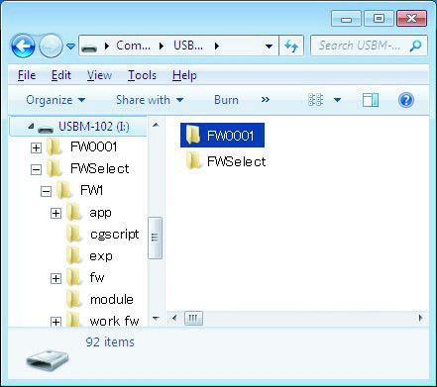This screenshot has width=437, height=387.
Task: Open the recent pages dropdown arrow
Action: pos(71,47)
